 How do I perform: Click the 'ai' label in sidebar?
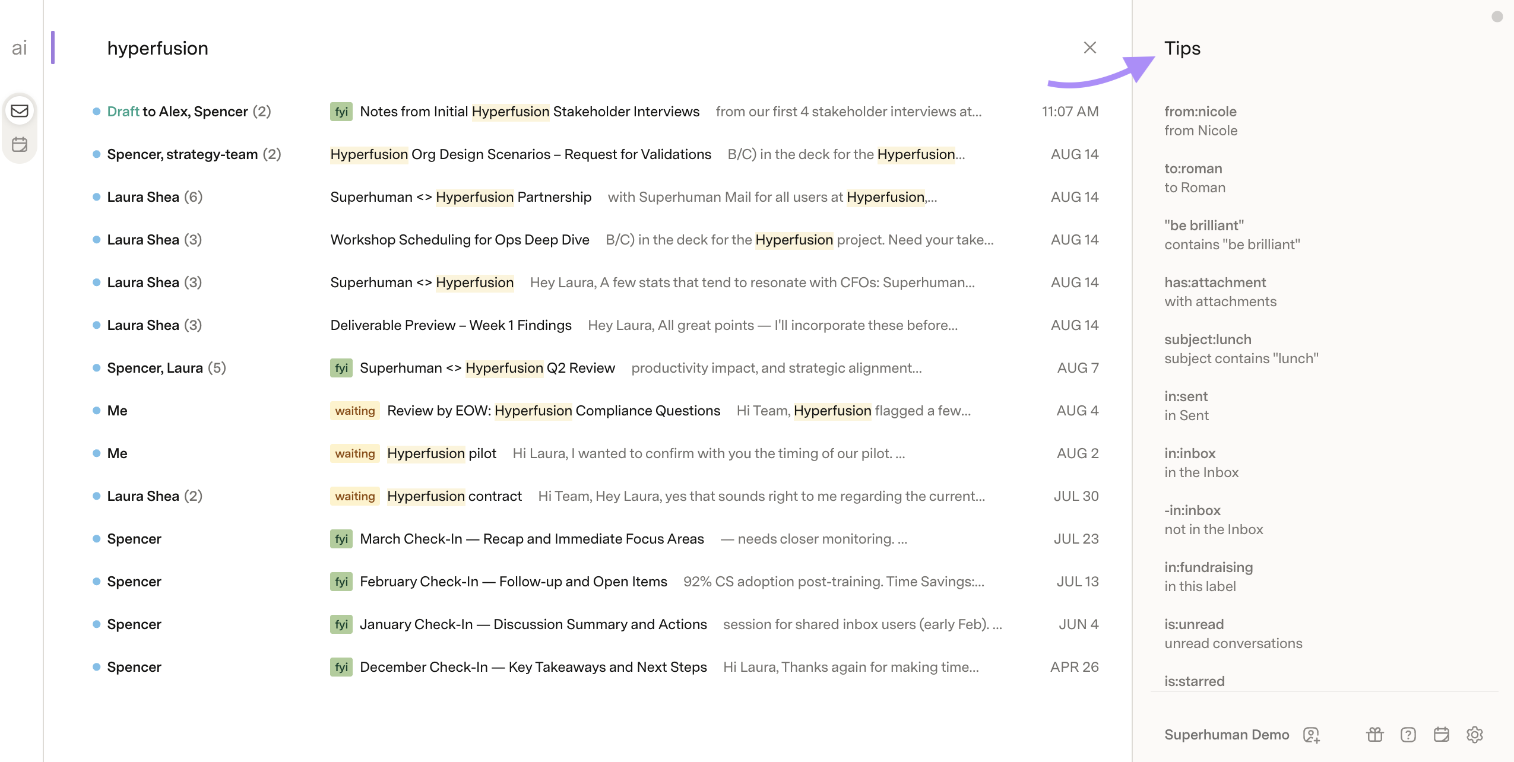20,47
